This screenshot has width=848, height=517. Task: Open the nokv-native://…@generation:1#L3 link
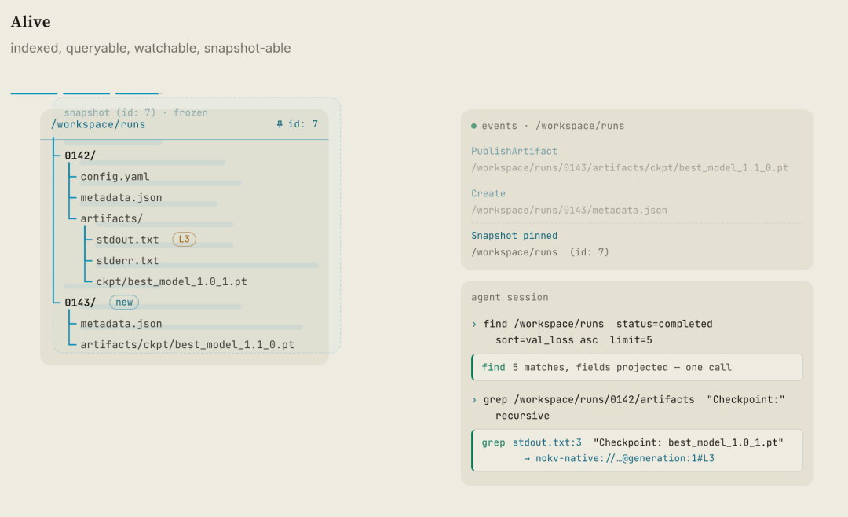click(x=625, y=459)
